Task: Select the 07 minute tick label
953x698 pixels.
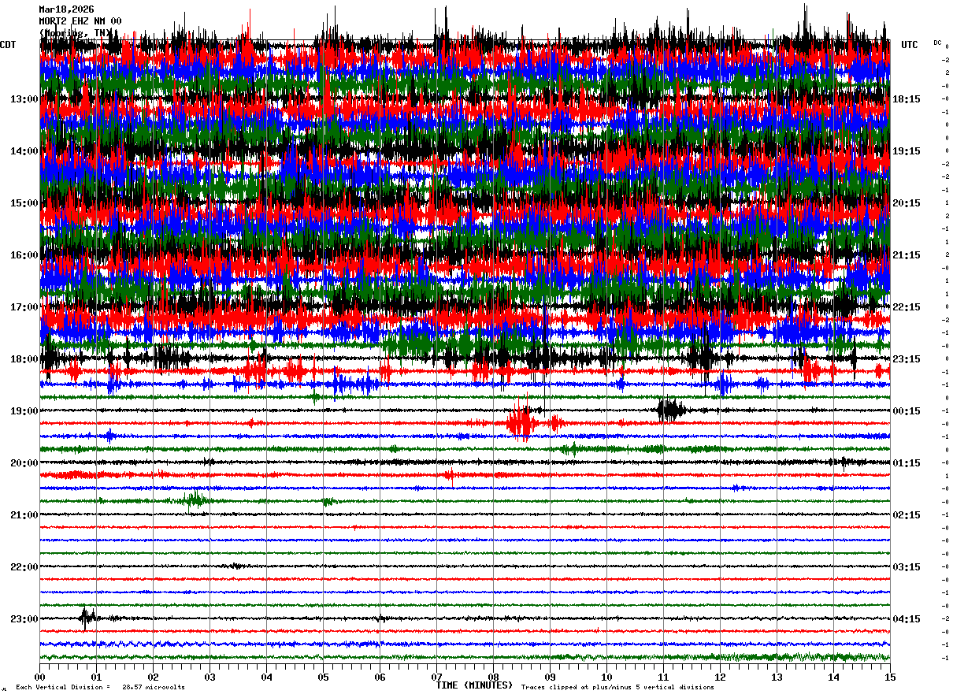Action: [x=436, y=677]
